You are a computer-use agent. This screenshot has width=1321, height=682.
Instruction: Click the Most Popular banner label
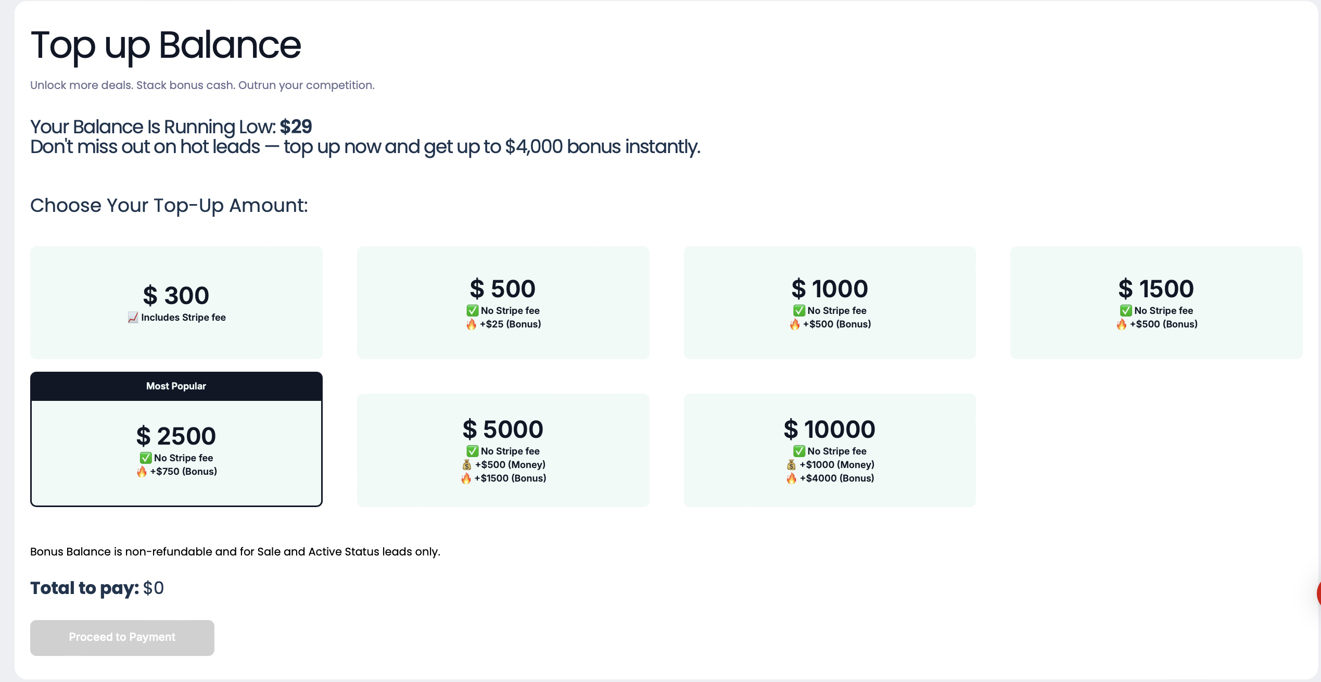(x=176, y=386)
